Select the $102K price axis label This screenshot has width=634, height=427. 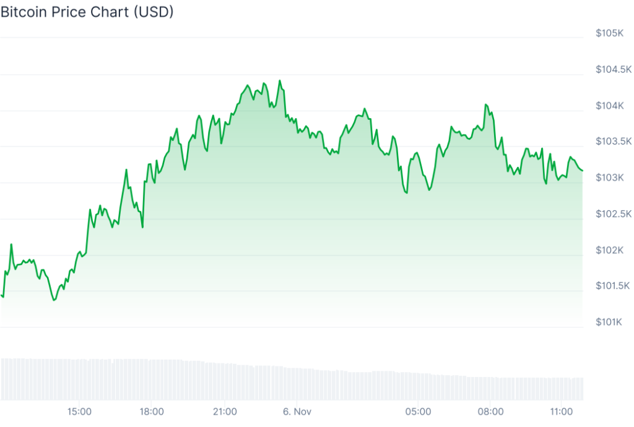(x=609, y=250)
